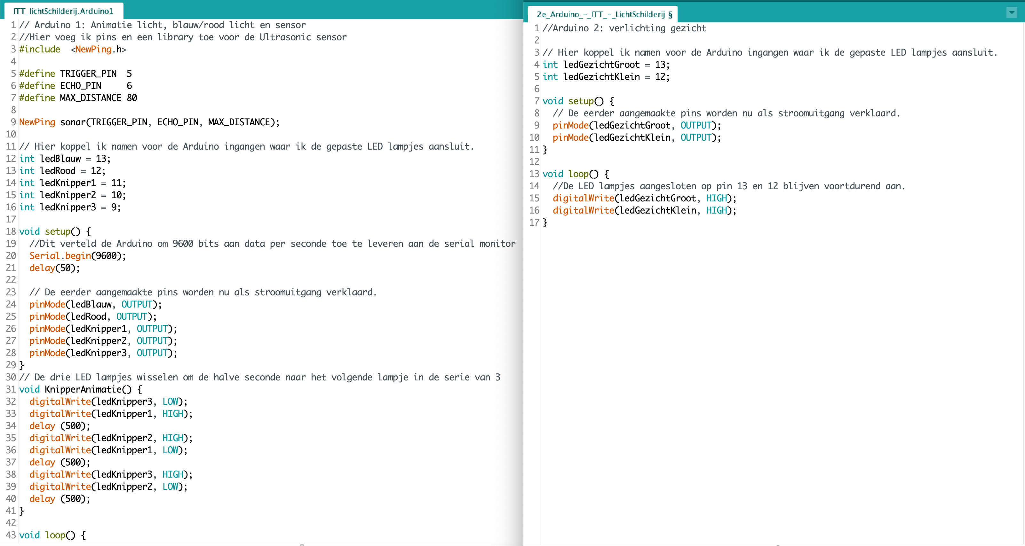Select the 2e_Arduino_-_ITT_-_LichtSchilderij tab
This screenshot has height=546, width=1025.
point(603,14)
